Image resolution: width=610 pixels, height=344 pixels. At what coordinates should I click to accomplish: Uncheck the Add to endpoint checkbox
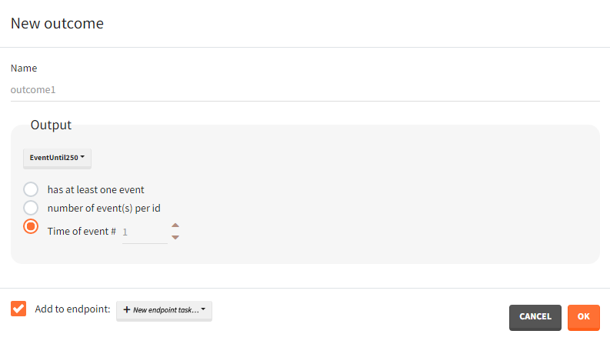pos(19,309)
